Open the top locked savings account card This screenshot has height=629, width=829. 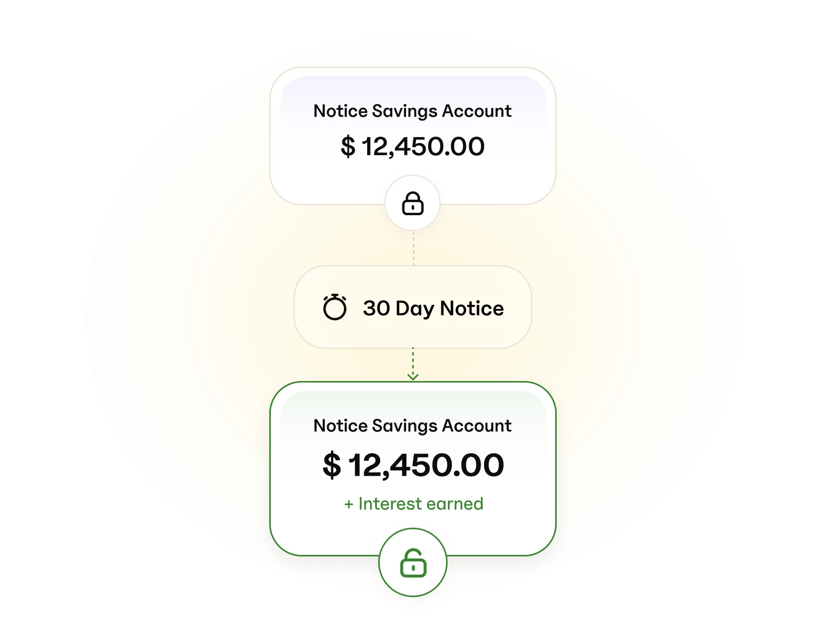[413, 136]
